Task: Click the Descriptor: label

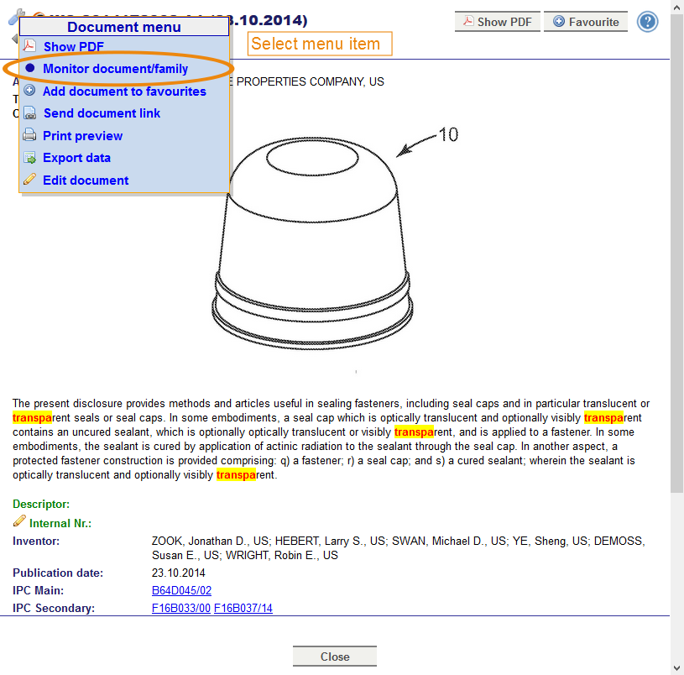Action: [41, 504]
